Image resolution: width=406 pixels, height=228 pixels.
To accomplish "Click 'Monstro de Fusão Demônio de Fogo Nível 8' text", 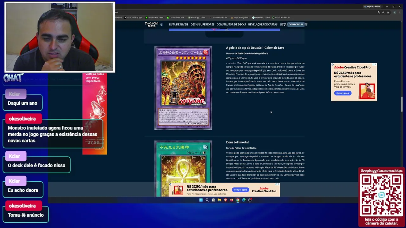I will [x=247, y=54].
